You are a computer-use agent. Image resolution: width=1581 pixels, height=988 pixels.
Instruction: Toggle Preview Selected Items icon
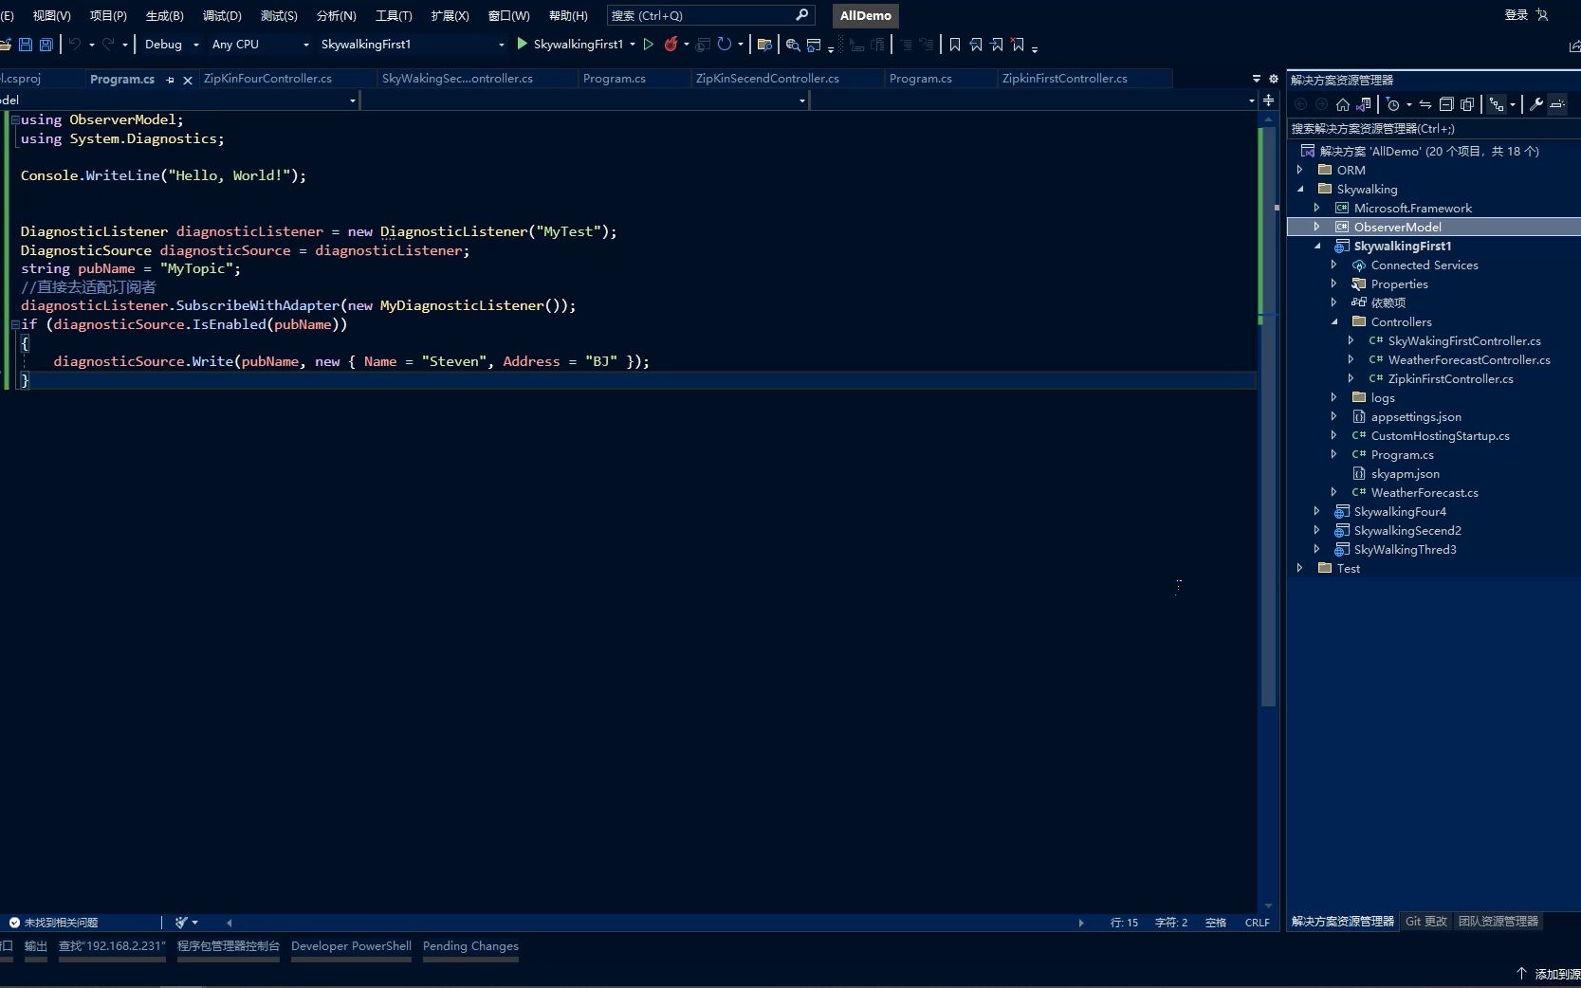(x=1557, y=104)
